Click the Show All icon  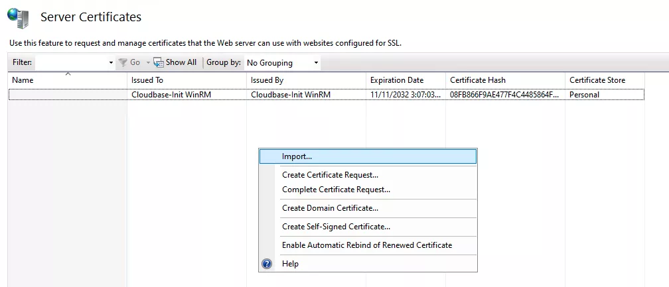pos(159,62)
